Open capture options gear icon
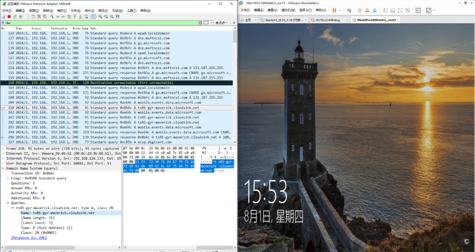This screenshot has width=475, height=252. [20, 17]
